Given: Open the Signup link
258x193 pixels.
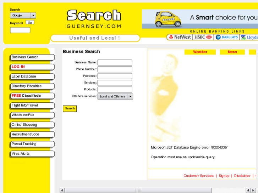Looking at the screenshot, I should [224, 176].
